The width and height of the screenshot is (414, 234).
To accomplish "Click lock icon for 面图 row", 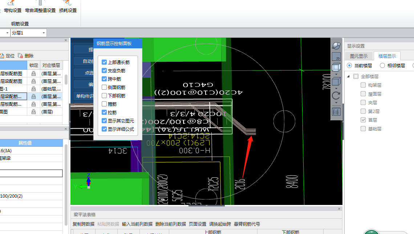I will coord(33,112).
